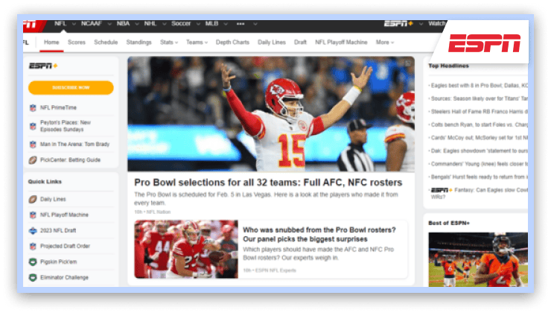Click the ESPN+ badge beside the Fantasy headline
This screenshot has height=313, width=551.
pos(442,190)
